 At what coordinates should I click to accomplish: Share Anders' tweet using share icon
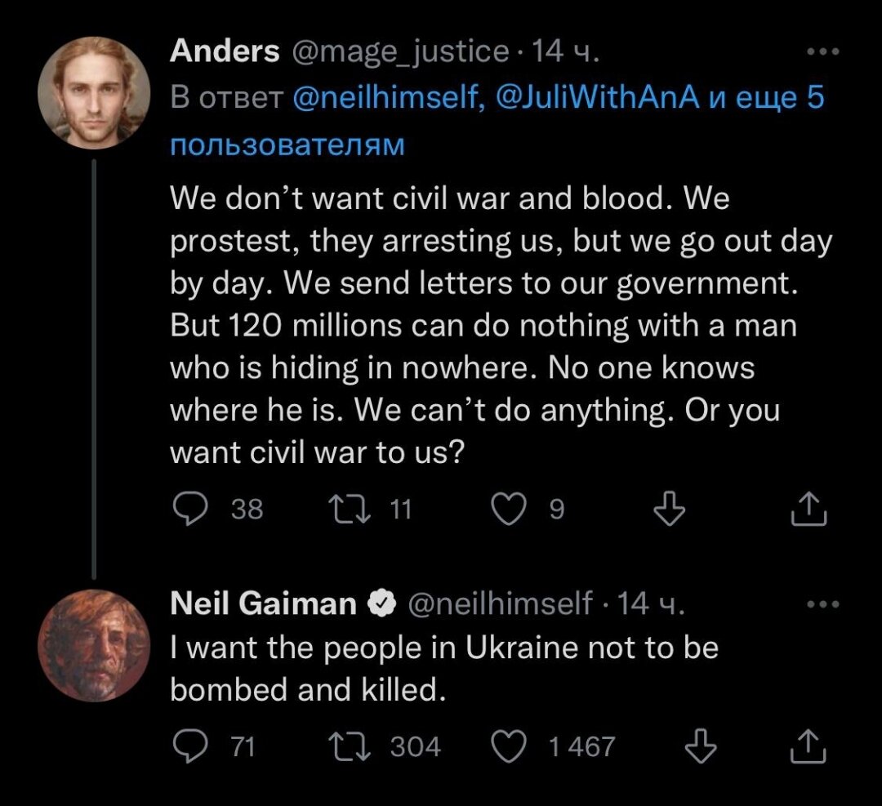808,509
